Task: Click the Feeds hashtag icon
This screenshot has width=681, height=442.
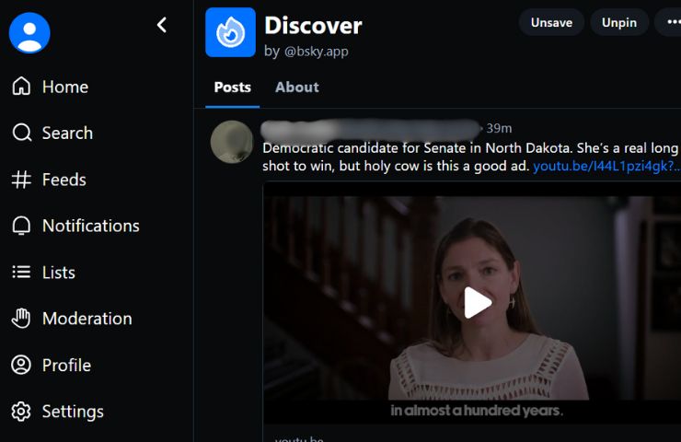Action: pyautogui.click(x=21, y=180)
